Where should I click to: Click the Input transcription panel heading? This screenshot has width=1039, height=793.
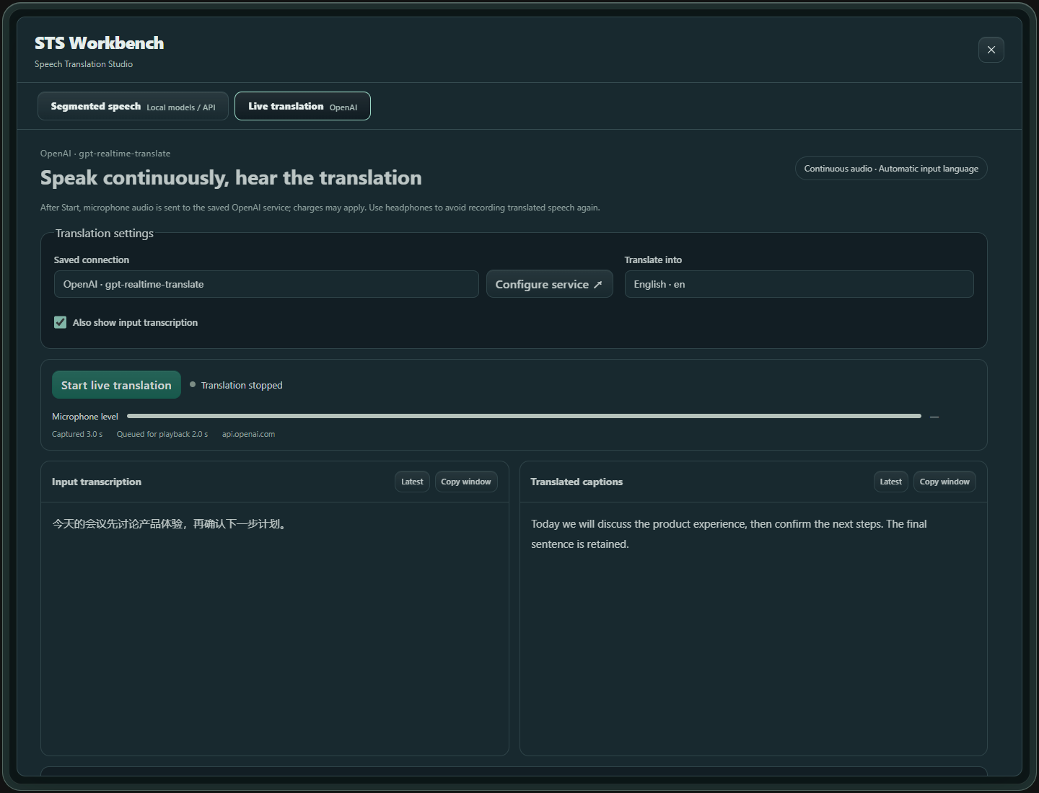(x=97, y=482)
